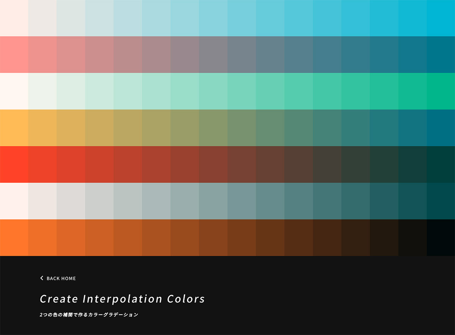The height and width of the screenshot is (335, 455).
Task: Select the dark teal swatch ending sixth row
Action: [x=441, y=201]
